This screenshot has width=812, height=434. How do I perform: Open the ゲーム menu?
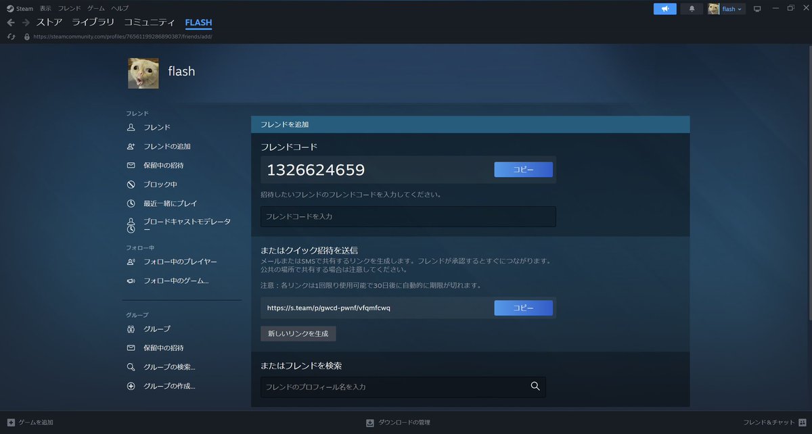(96, 9)
